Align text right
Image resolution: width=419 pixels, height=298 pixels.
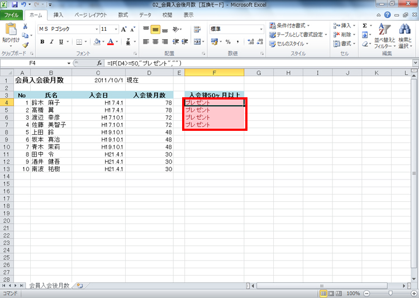click(165, 42)
